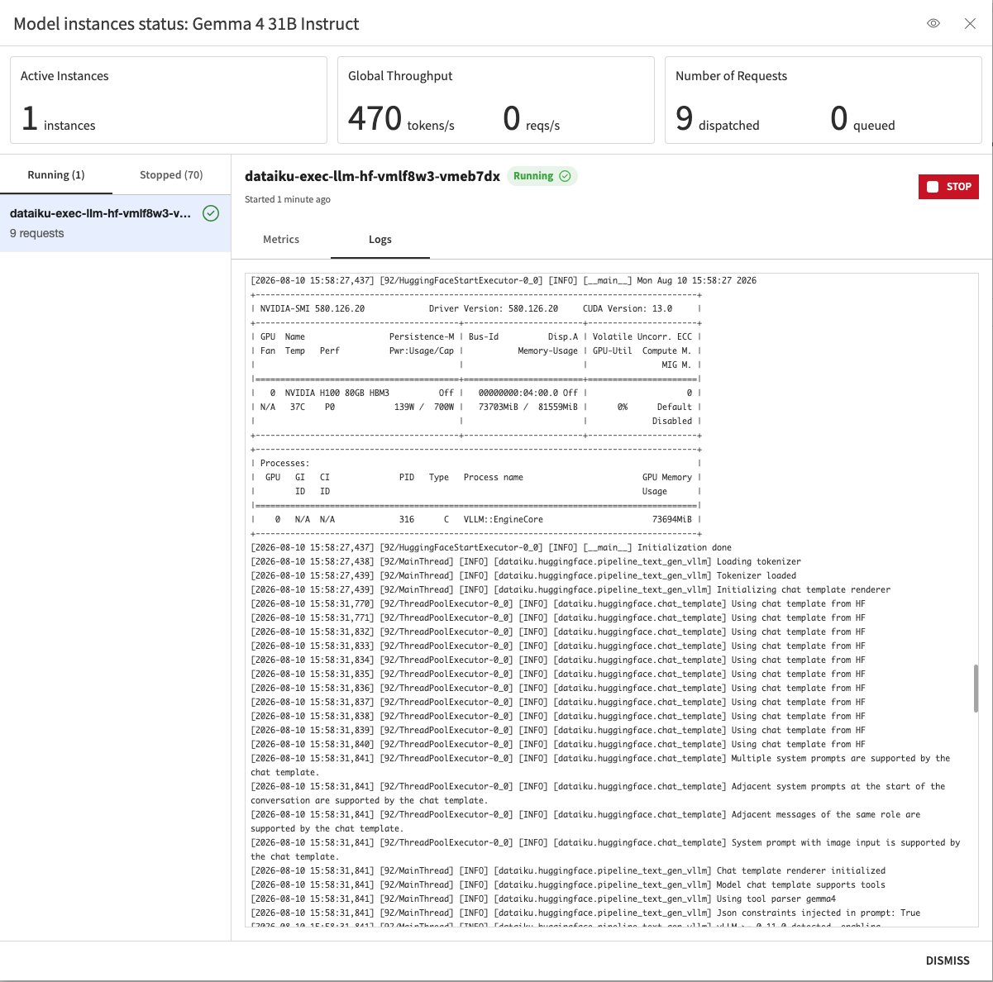Click the Active Instances card
Viewport: 993px width, 982px height.
169,100
